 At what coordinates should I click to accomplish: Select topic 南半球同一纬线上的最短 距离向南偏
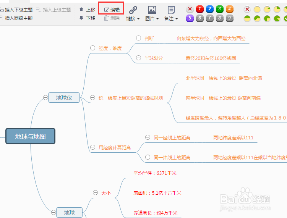(x=223, y=98)
